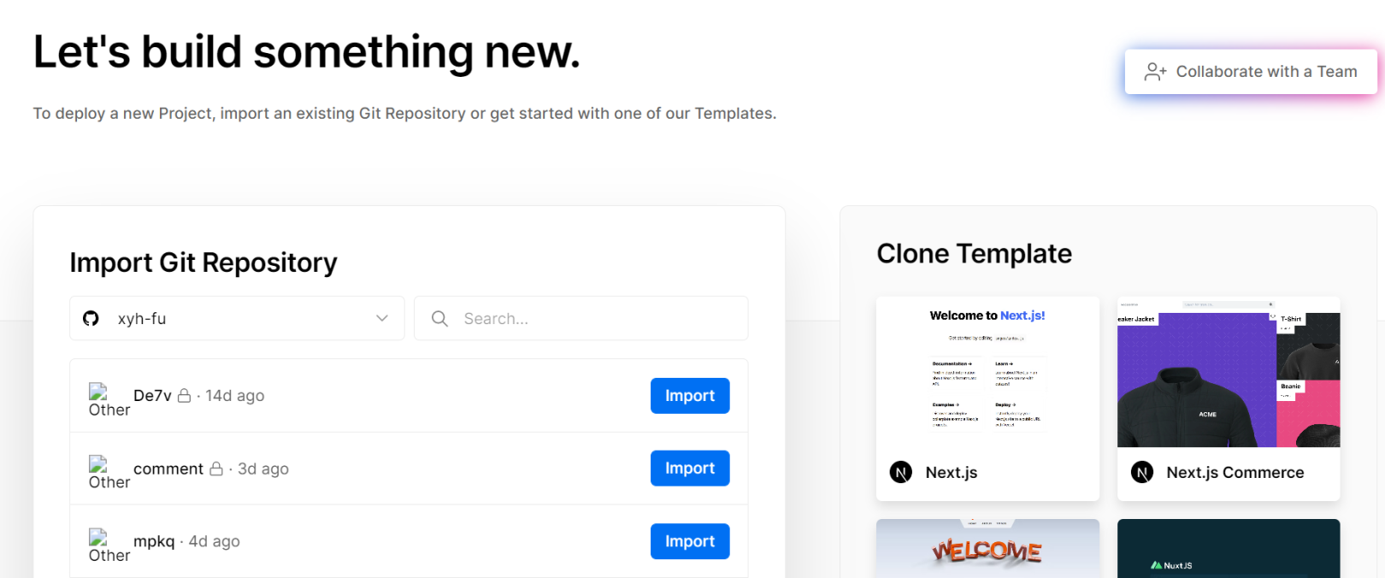This screenshot has width=1385, height=578.
Task: Open the Next.js Commerce template thumbnail
Action: coord(1229,372)
